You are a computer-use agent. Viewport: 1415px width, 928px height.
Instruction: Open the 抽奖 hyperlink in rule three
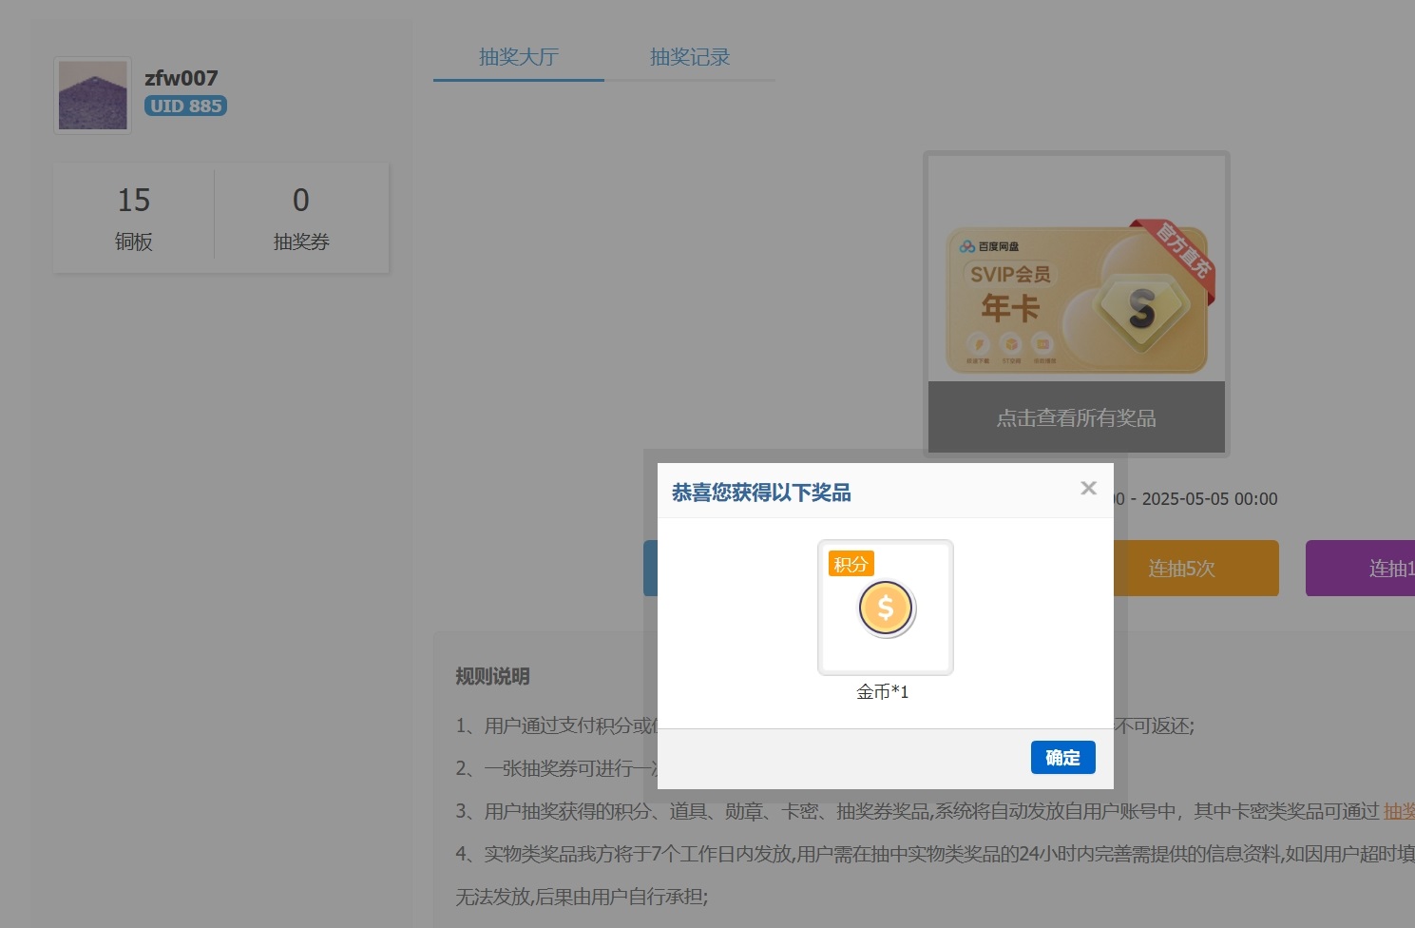point(1399,811)
